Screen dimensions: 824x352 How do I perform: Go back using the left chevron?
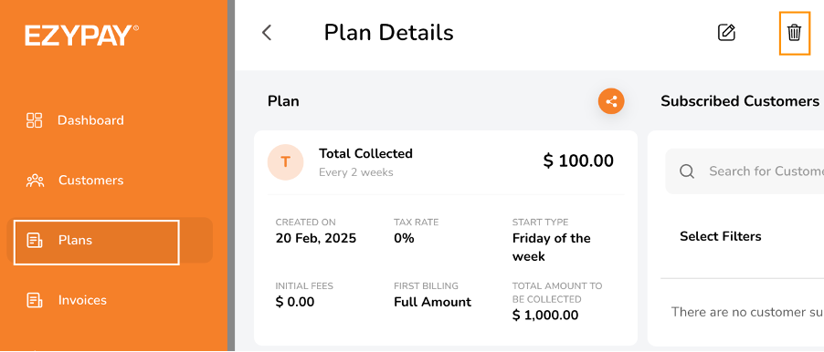pyautogui.click(x=267, y=33)
